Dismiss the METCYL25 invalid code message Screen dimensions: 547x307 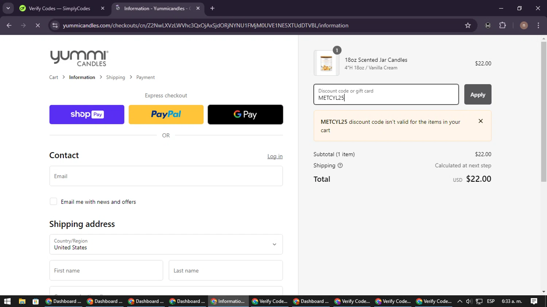(x=481, y=121)
